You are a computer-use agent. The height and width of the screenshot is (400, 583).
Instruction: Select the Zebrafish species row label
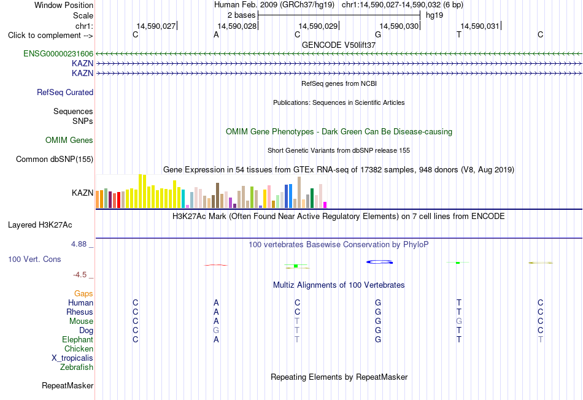77,367
